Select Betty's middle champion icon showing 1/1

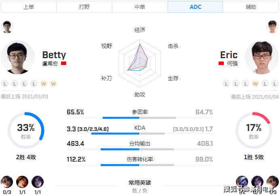[x=22, y=182]
